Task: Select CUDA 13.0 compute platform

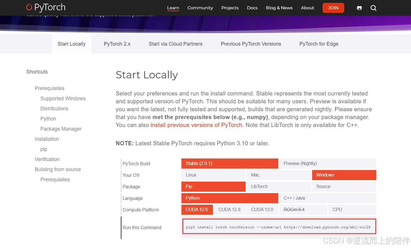Action: coord(263,210)
